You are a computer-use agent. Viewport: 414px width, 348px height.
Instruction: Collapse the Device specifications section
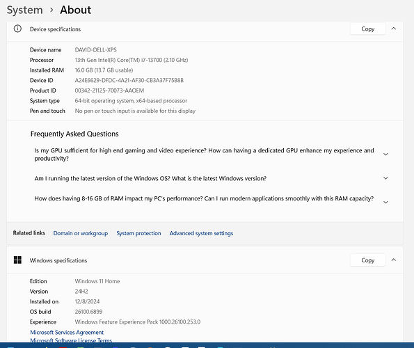point(393,29)
